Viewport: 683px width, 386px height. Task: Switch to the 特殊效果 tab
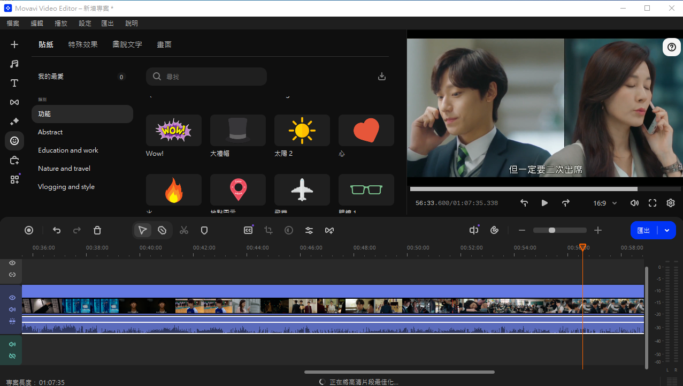[83, 44]
